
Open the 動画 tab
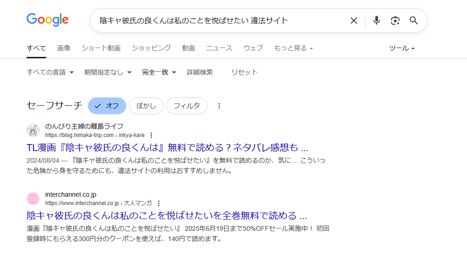coord(189,48)
